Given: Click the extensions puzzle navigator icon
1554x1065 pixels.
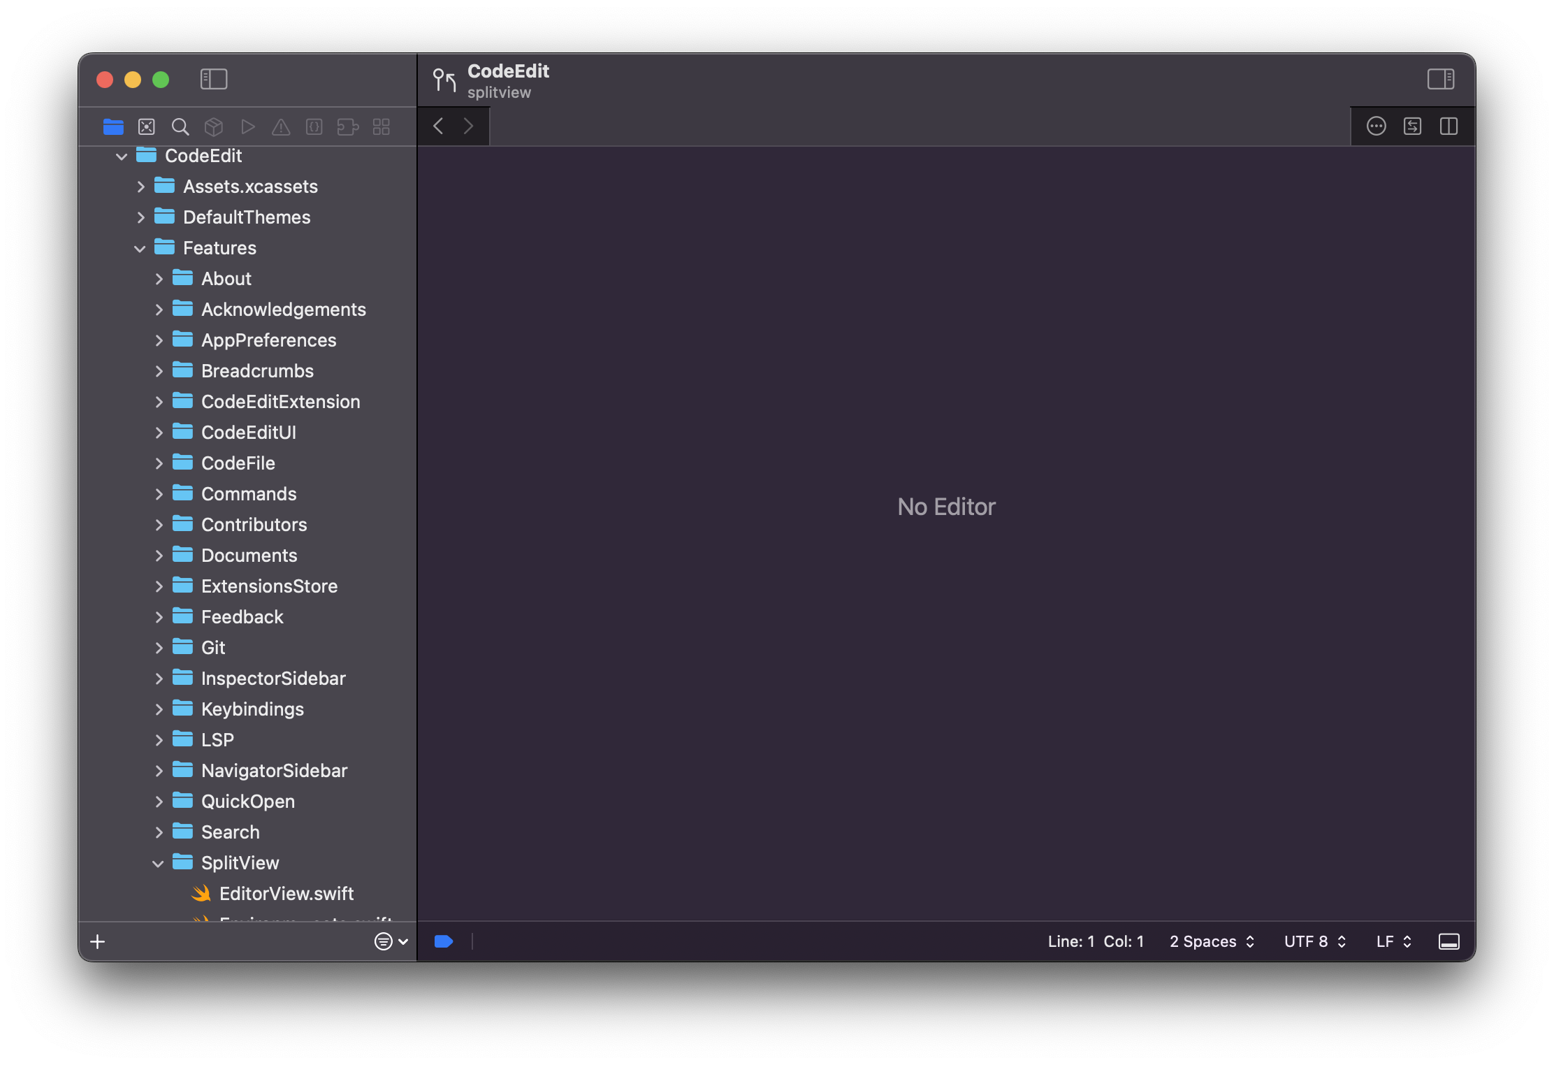Looking at the screenshot, I should (x=348, y=126).
